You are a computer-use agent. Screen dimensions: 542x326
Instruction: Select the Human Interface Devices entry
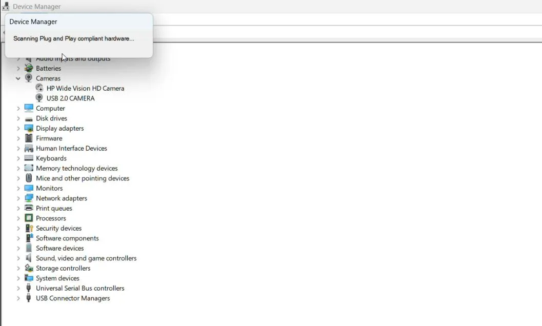click(71, 148)
